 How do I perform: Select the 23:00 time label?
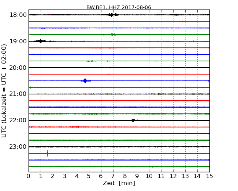(18, 147)
